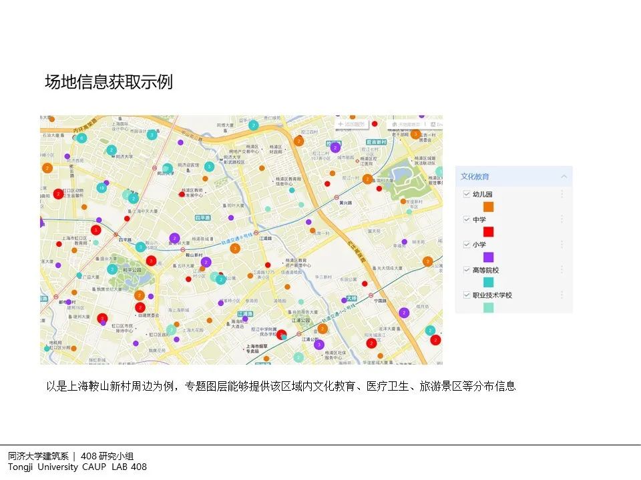Toggle the 高等院校 layer checkbox
The image size is (641, 480).
click(467, 270)
